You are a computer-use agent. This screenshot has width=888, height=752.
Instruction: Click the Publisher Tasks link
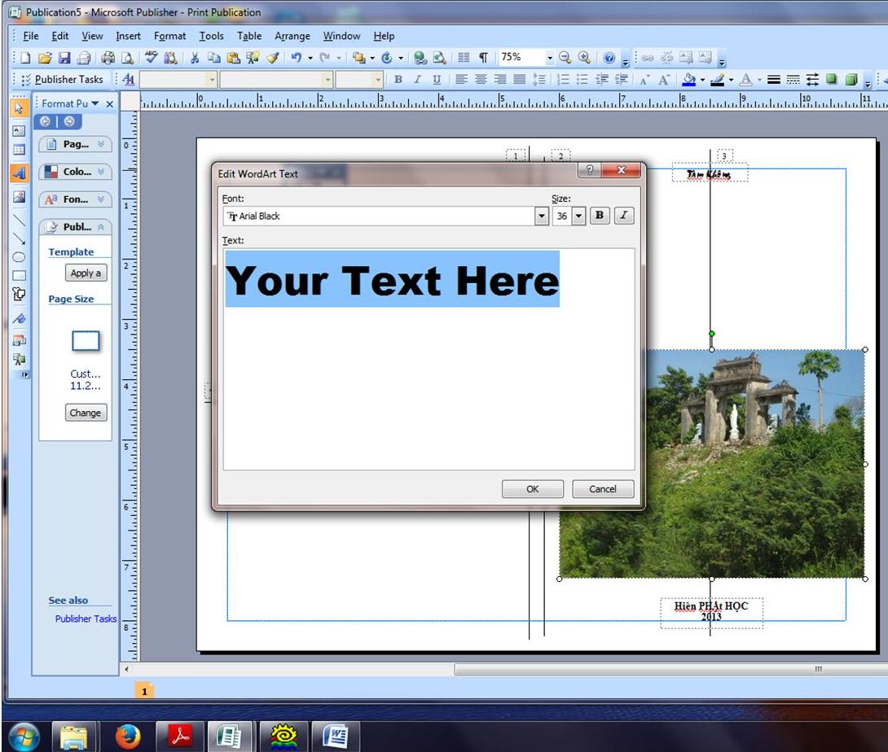click(x=86, y=619)
